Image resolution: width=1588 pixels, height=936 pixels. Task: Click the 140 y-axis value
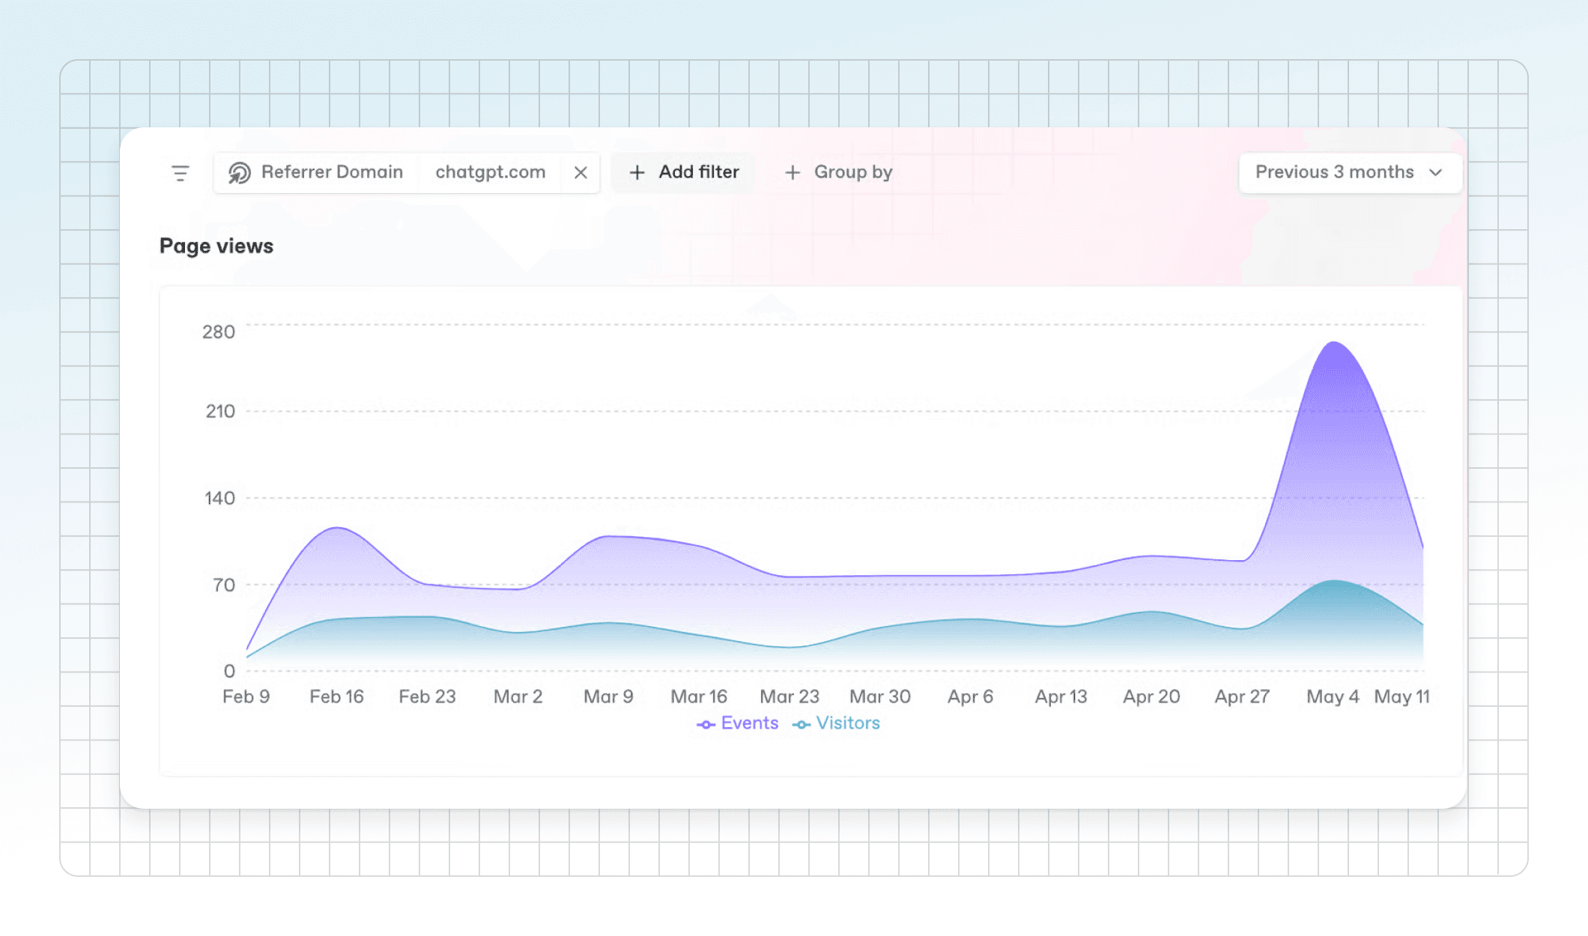tap(220, 498)
